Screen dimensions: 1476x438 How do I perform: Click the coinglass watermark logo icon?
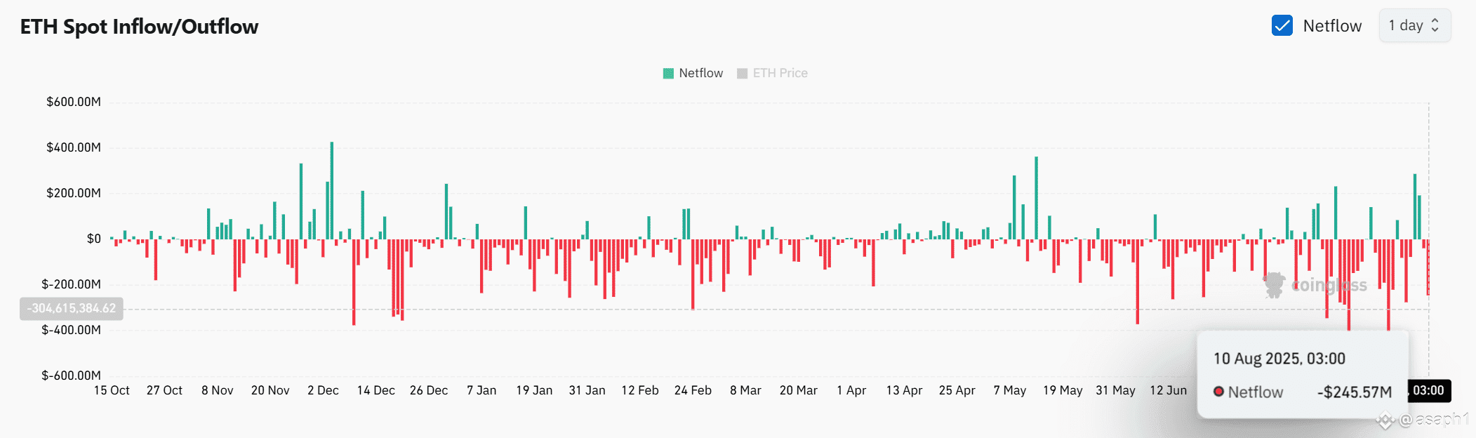click(x=1274, y=285)
